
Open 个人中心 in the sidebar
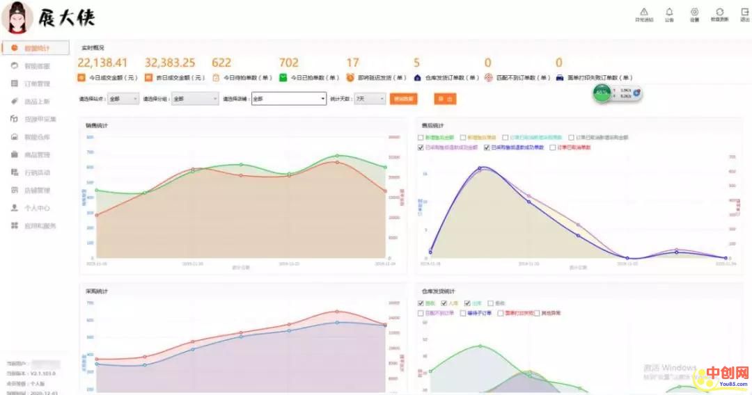pos(36,208)
